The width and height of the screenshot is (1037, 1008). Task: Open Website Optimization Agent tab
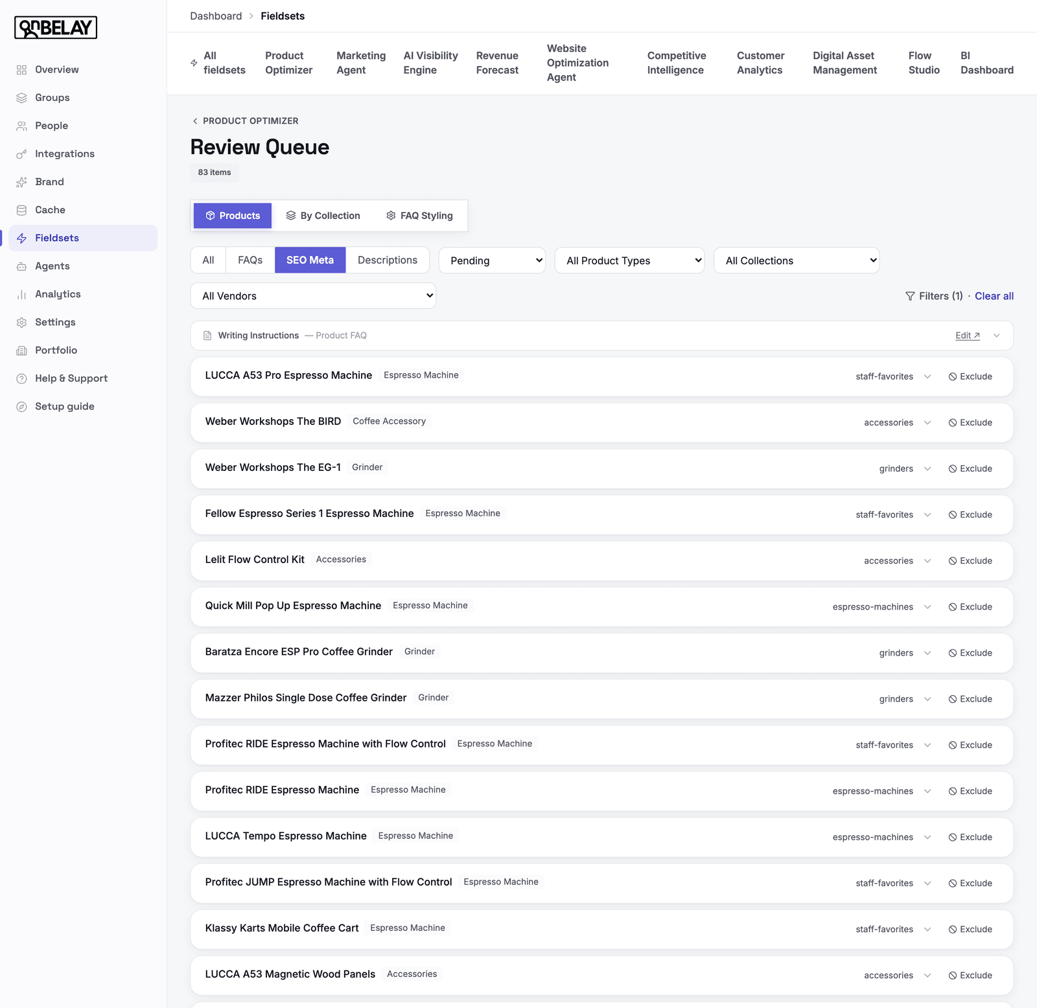click(x=577, y=63)
